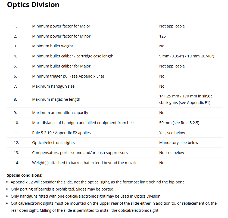Click the Minimum bullet weight label
228x218 pixels.
pyautogui.click(x=52, y=46)
